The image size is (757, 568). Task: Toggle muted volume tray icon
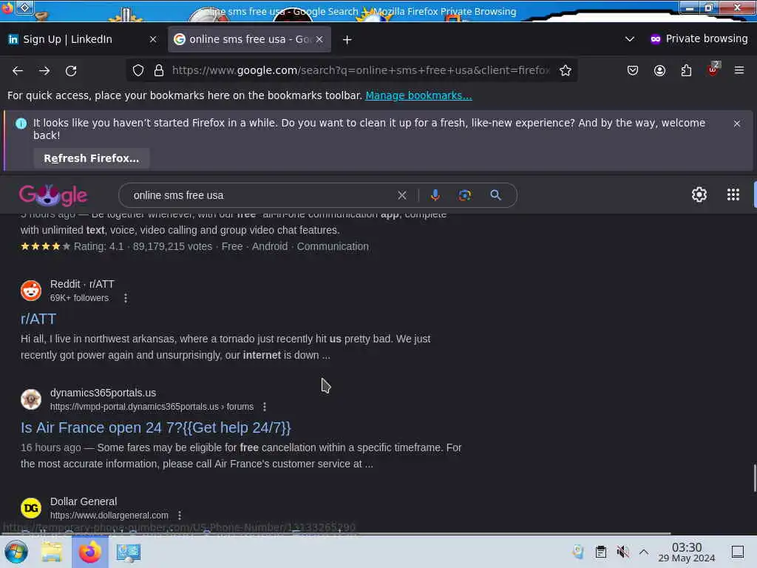coord(622,552)
